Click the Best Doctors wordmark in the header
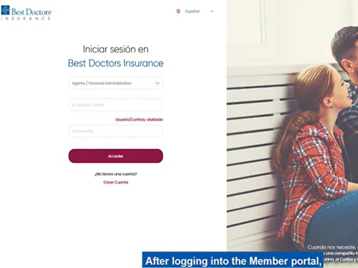358x268 pixels. [31, 11]
